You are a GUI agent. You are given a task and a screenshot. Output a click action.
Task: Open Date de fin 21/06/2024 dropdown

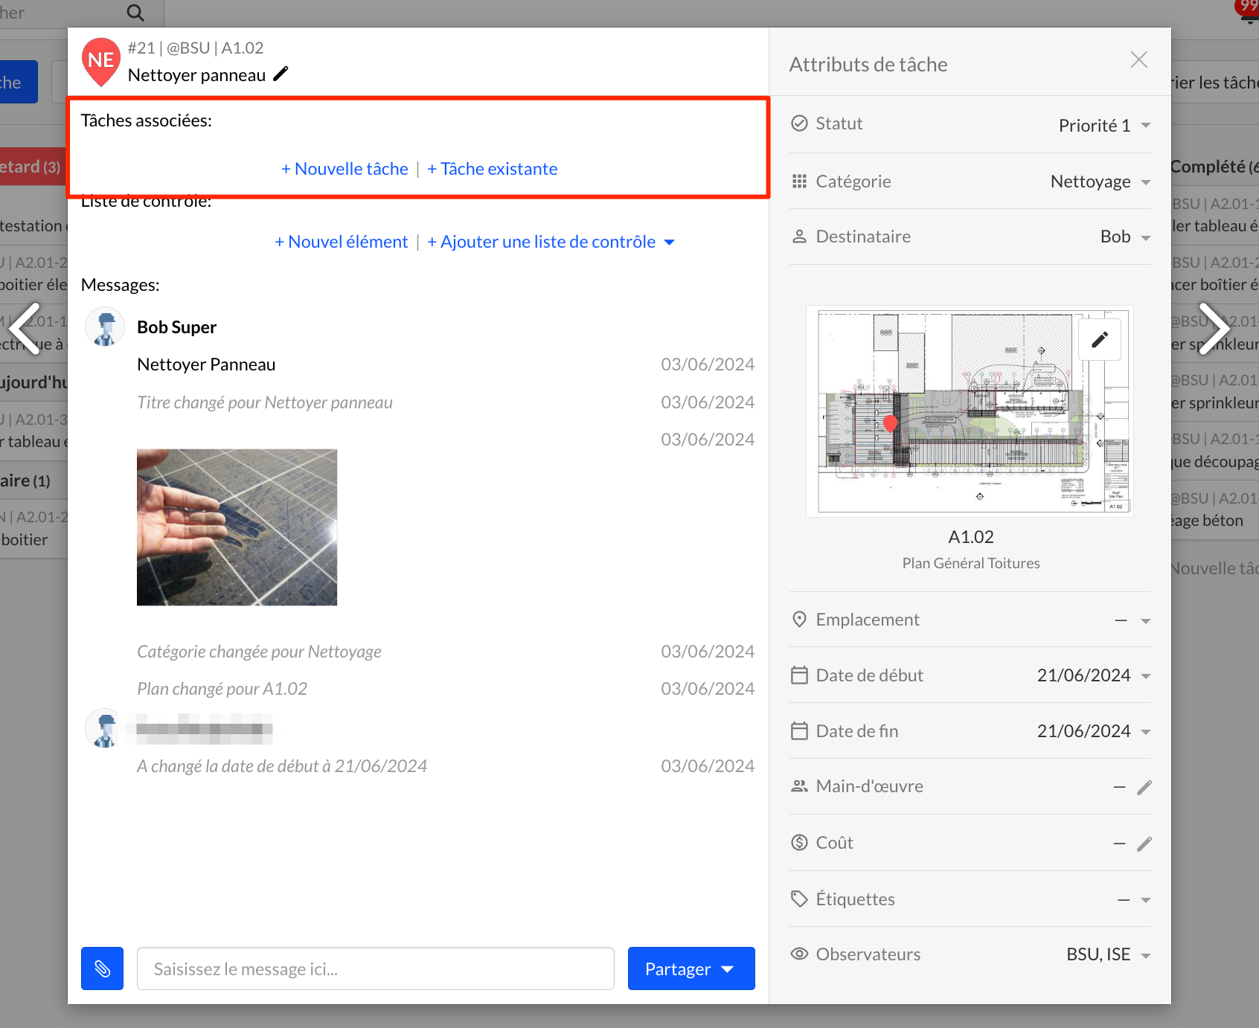tap(1094, 731)
